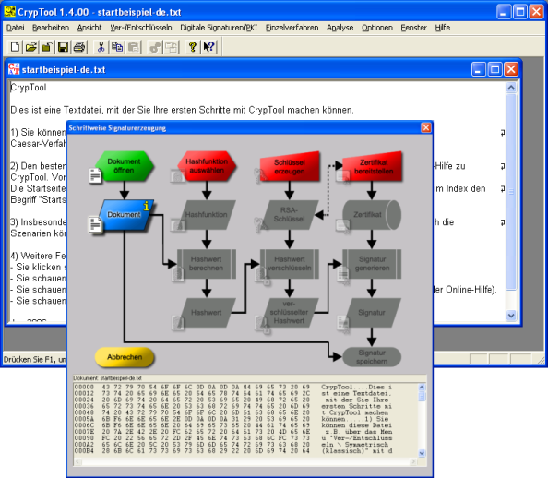Click text editor scrollbar up arrow
This screenshot has width=548, height=478.
[511, 87]
